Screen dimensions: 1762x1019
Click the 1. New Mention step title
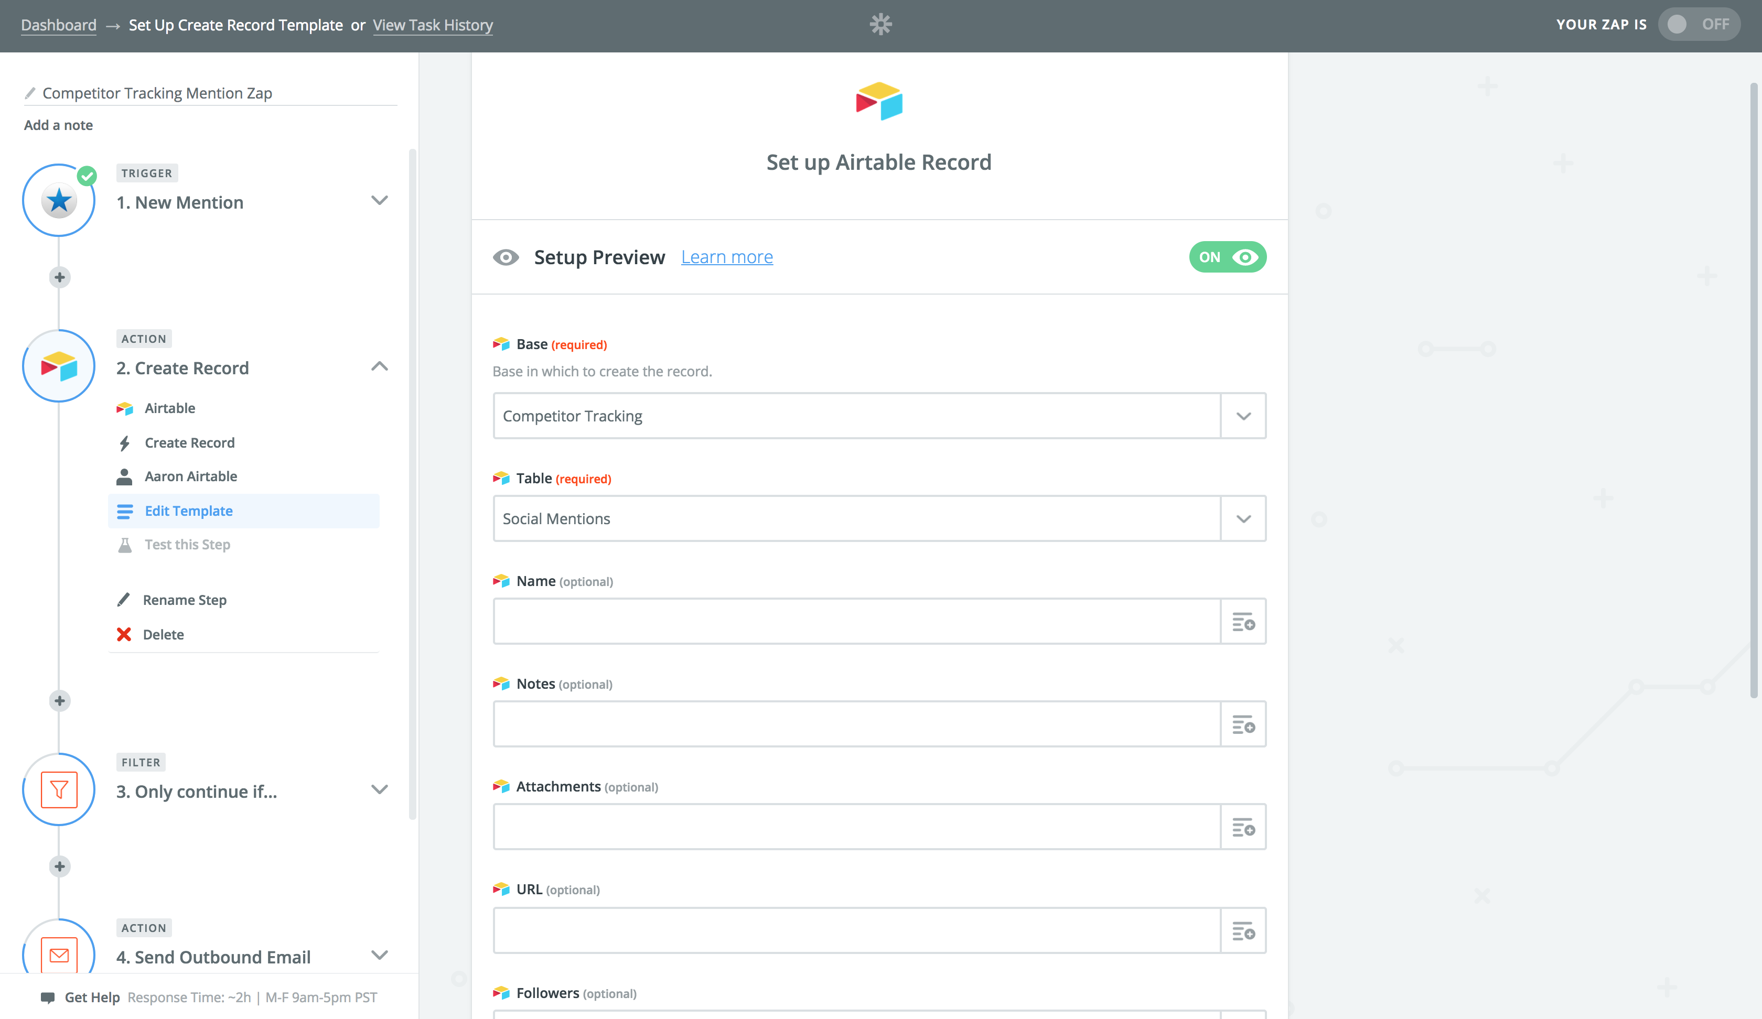[x=180, y=203]
